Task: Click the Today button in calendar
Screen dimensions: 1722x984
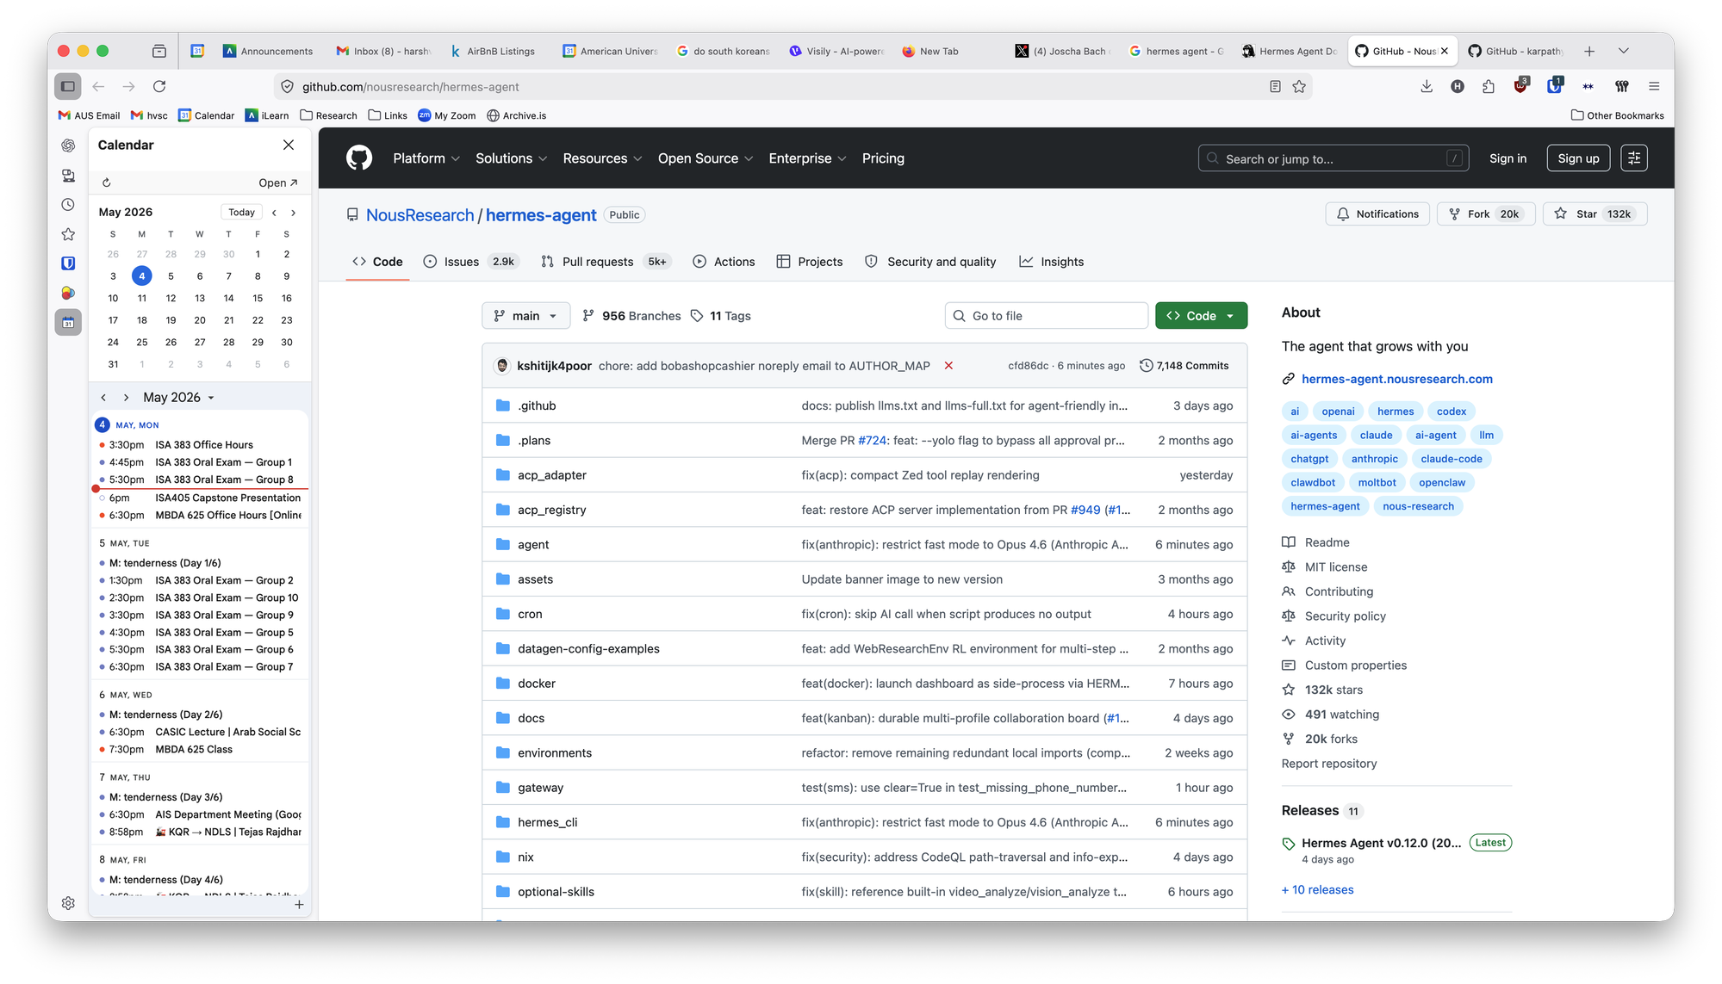Action: (241, 213)
